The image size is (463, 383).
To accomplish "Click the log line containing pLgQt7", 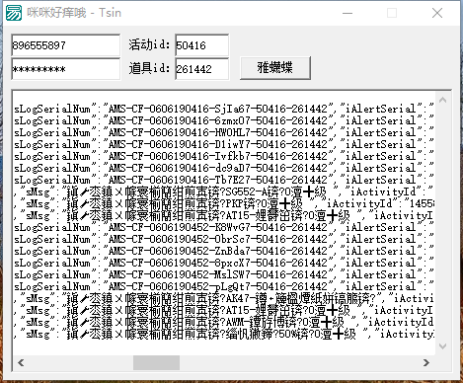I will [224, 286].
